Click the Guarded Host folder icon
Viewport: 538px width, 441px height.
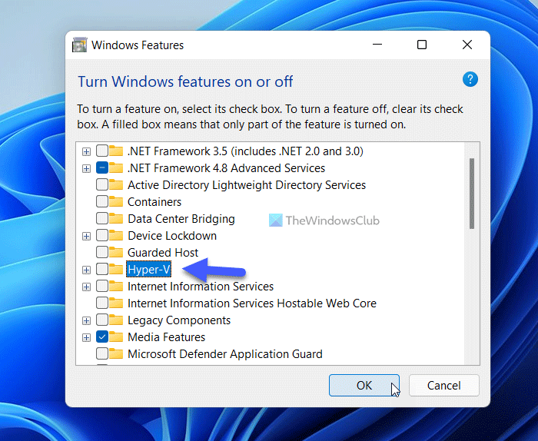pos(116,252)
